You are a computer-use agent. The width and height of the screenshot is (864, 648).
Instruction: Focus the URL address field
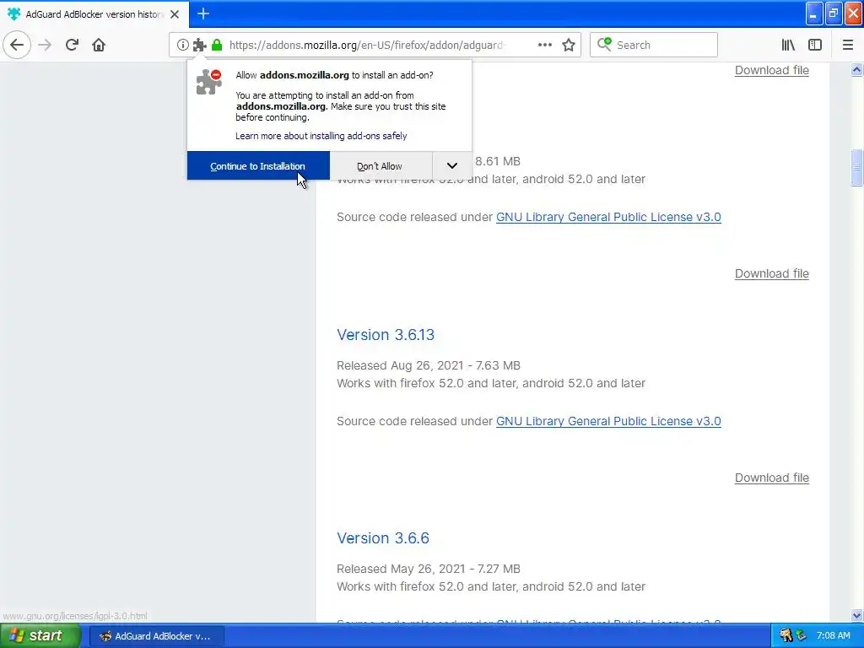pyautogui.click(x=366, y=46)
